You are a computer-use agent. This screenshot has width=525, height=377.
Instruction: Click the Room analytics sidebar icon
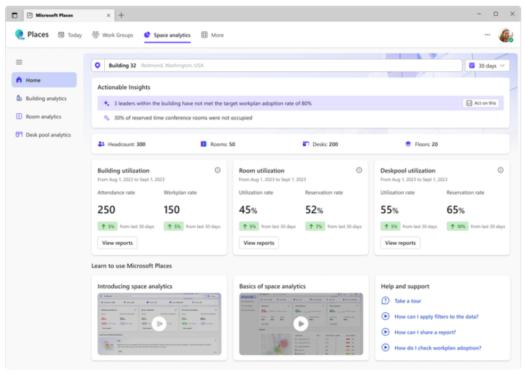tap(19, 116)
